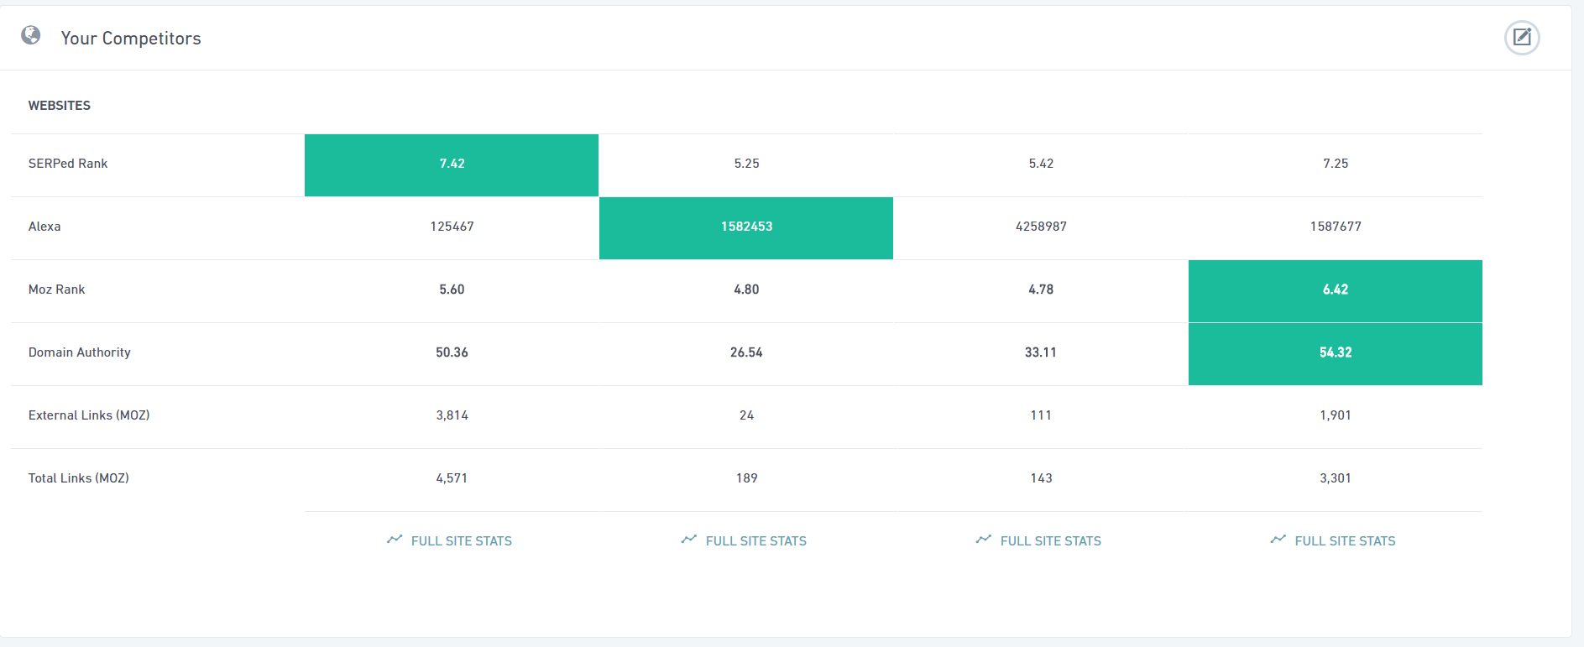Click the WEBSITES column header
The width and height of the screenshot is (1584, 647).
point(60,106)
